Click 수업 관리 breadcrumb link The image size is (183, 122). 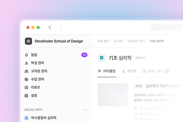click(x=103, y=41)
